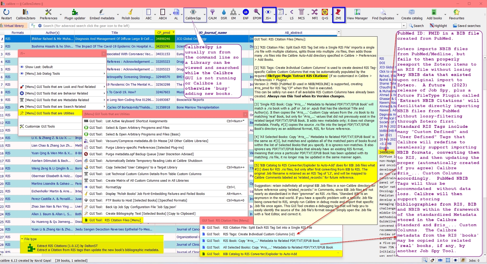Screen dimensions: 487x264
Task: Select Show Last: Default menu entry
Action: (x=63, y=67)
